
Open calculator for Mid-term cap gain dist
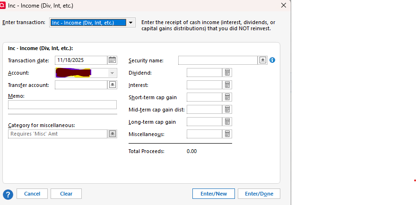227,109
